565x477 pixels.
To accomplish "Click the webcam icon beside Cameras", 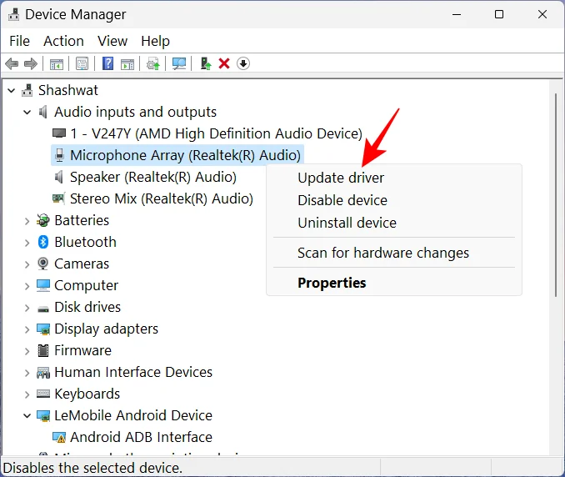I will 42,264.
